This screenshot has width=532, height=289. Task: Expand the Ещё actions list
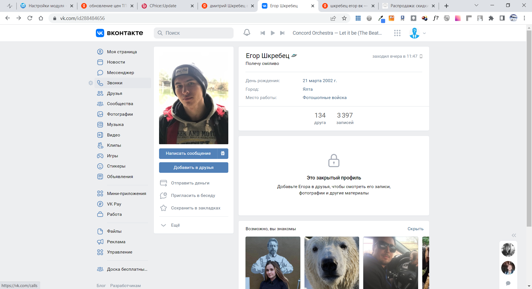175,225
